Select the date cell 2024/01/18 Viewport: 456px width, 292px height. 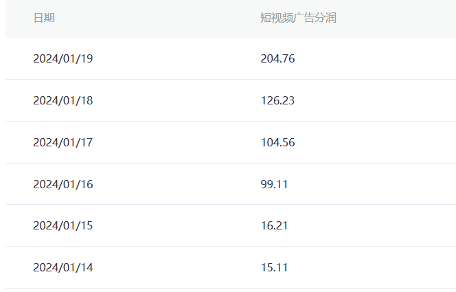click(62, 100)
